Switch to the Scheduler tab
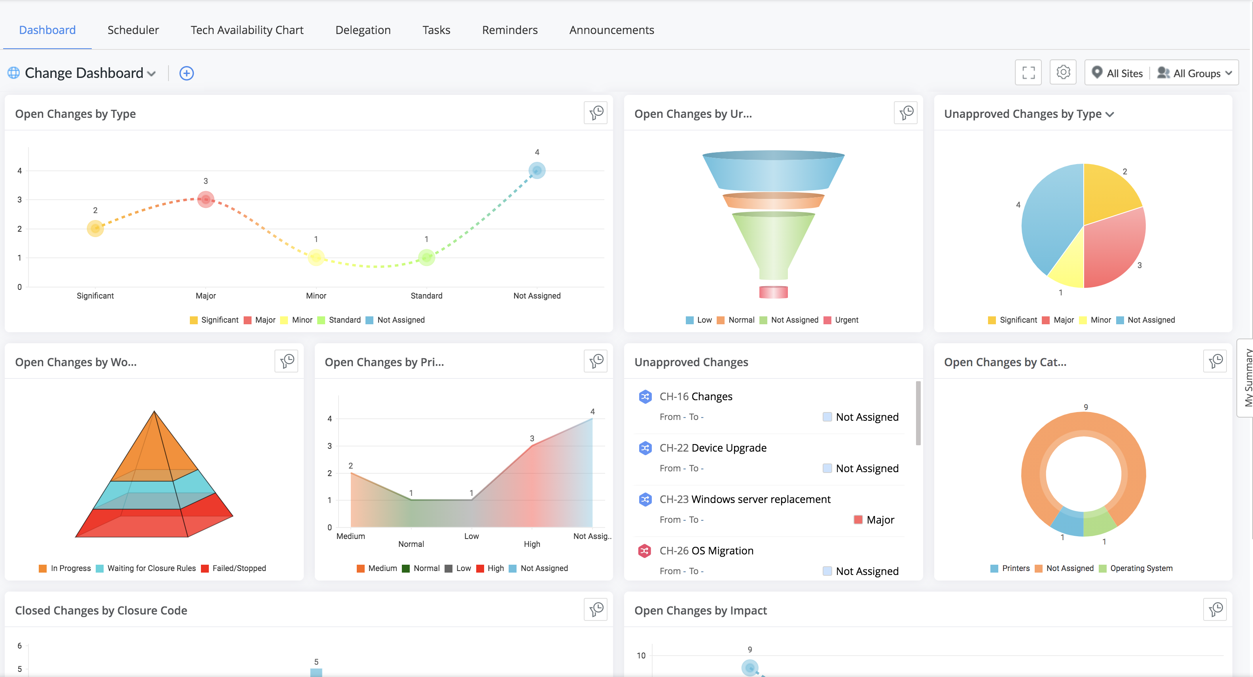The image size is (1253, 677). pos(133,30)
